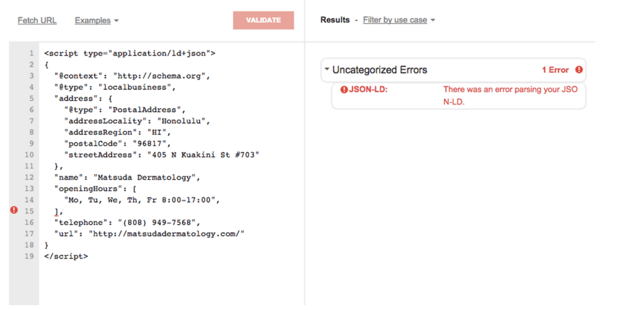Viewport: 628px width, 310px height.
Task: Open the Fetch URL link
Action: (x=37, y=20)
